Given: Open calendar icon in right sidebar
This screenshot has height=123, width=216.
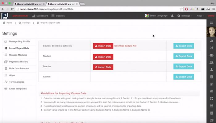Looking at the screenshot, I should (x=212, y=106).
